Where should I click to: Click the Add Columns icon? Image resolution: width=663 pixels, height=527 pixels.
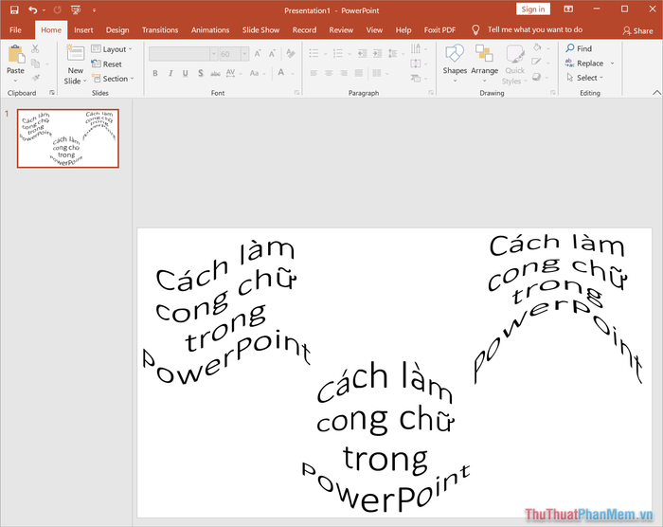[377, 73]
